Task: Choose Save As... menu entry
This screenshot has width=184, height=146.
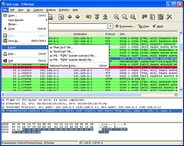Action: point(25,41)
